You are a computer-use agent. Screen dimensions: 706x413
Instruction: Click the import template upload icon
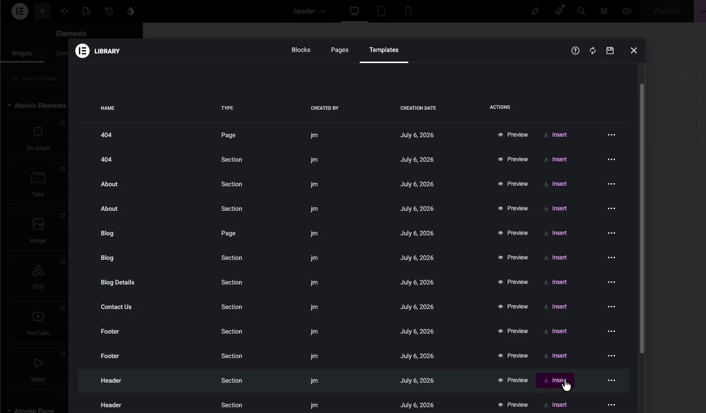click(575, 51)
